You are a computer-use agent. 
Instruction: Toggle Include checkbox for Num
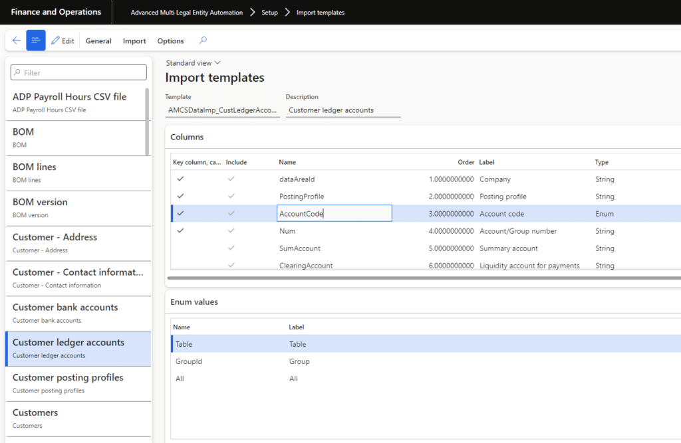(x=231, y=231)
